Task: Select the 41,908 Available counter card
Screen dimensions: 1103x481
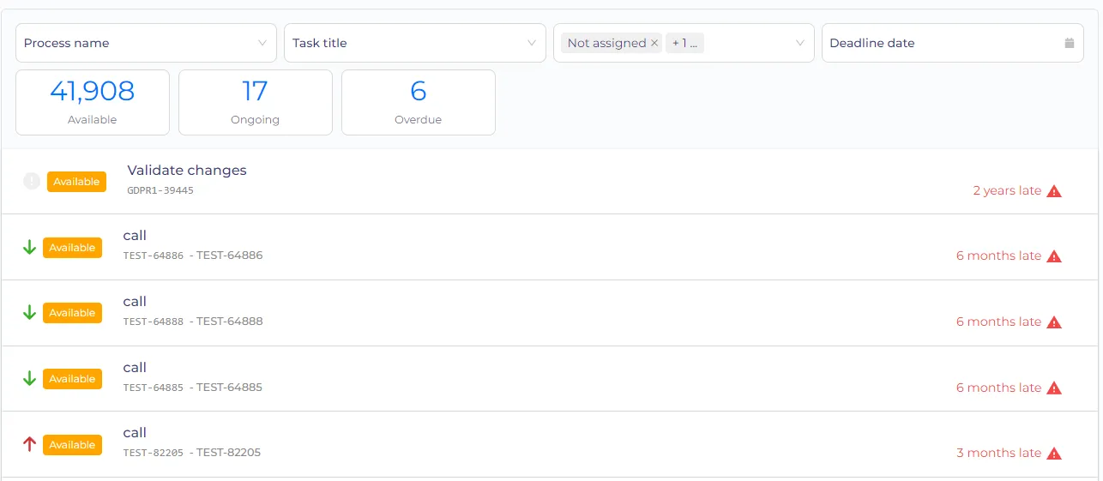Action: (93, 102)
